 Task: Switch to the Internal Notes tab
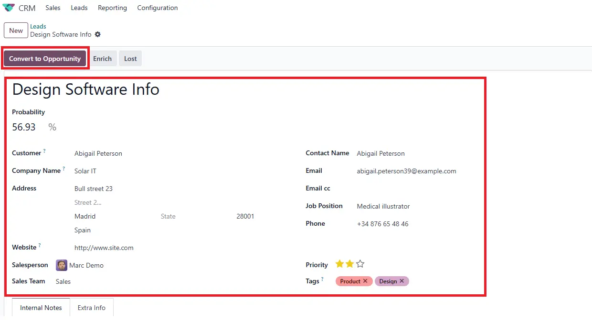41,308
